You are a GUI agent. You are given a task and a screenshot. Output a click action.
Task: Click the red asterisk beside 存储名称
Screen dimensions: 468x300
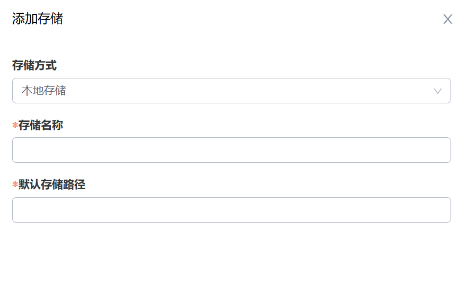point(15,126)
